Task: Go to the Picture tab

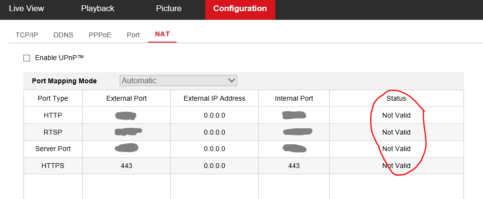Action: coord(169,9)
